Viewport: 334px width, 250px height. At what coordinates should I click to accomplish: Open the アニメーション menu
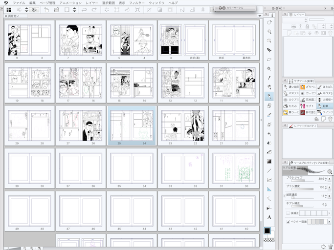(x=70, y=3)
